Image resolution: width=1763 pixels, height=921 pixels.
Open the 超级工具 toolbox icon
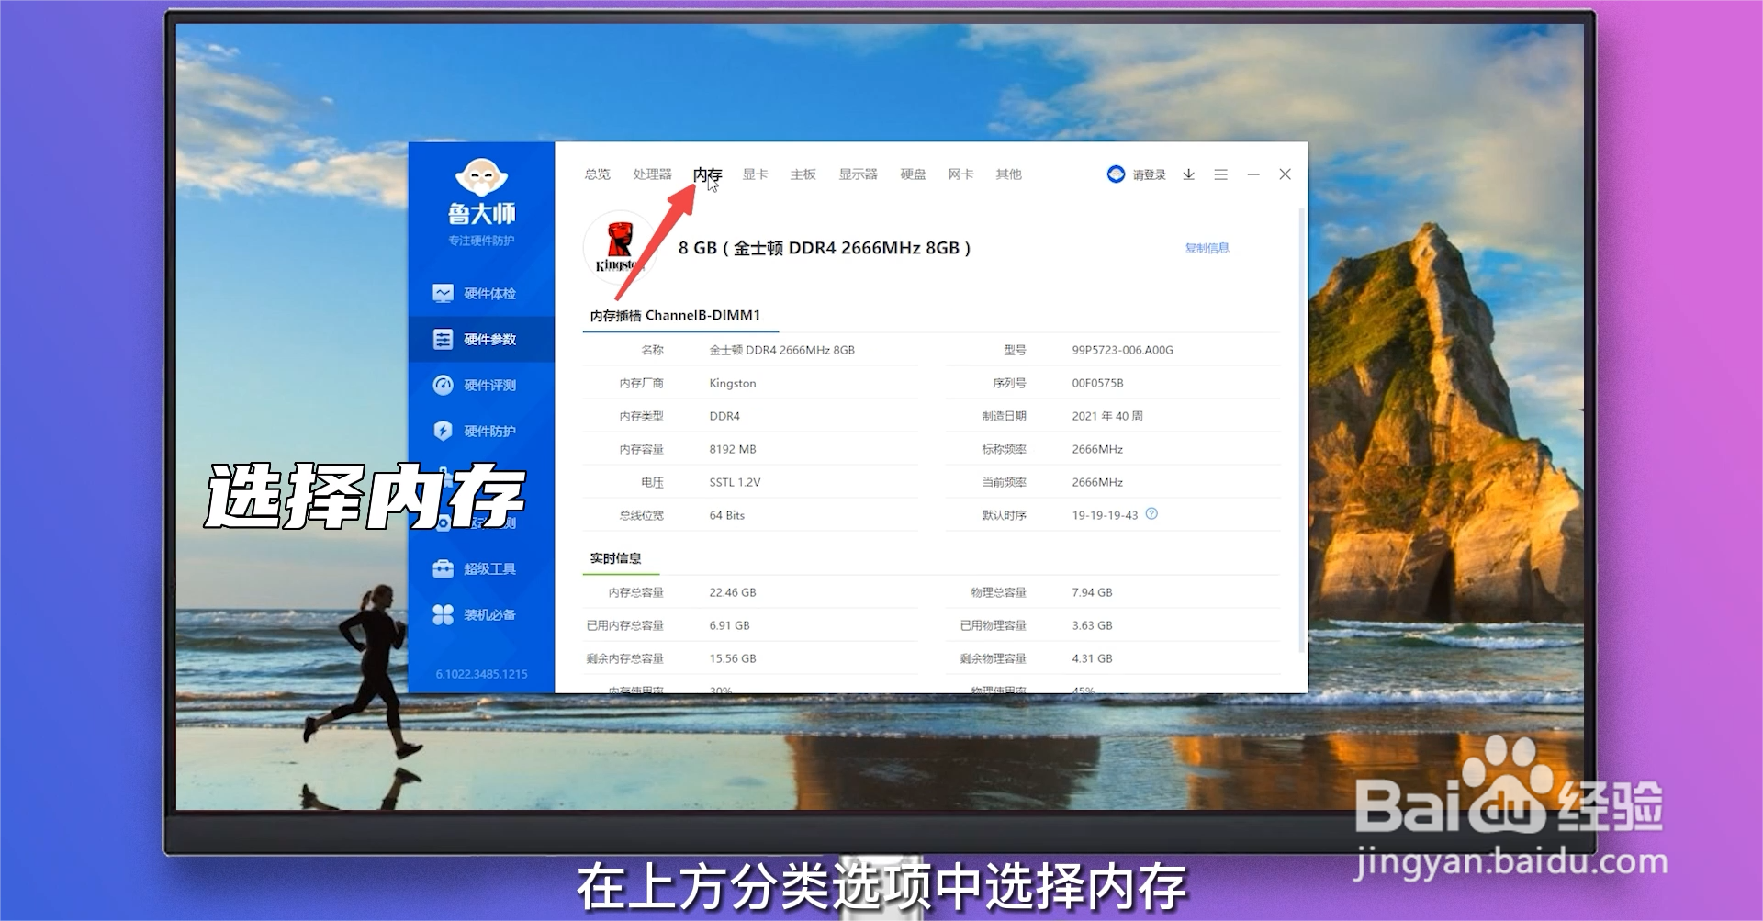tap(443, 568)
